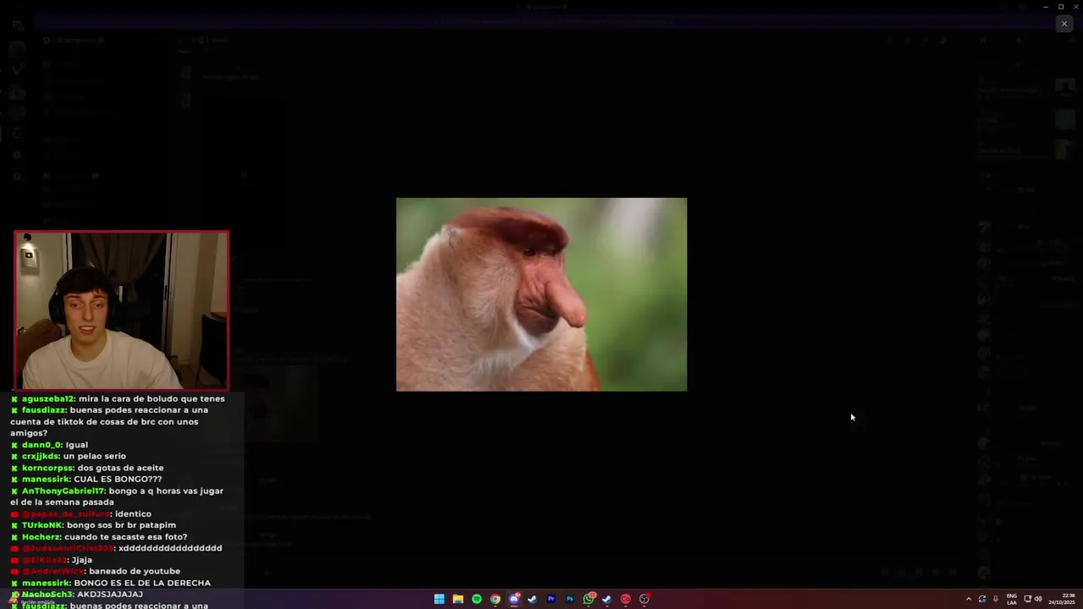The height and width of the screenshot is (609, 1083).
Task: Open the clock and date 22:36
Action: [1062, 599]
